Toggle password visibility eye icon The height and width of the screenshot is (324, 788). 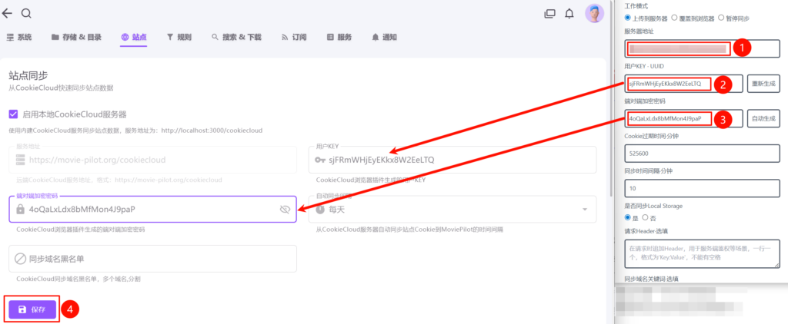pos(285,209)
